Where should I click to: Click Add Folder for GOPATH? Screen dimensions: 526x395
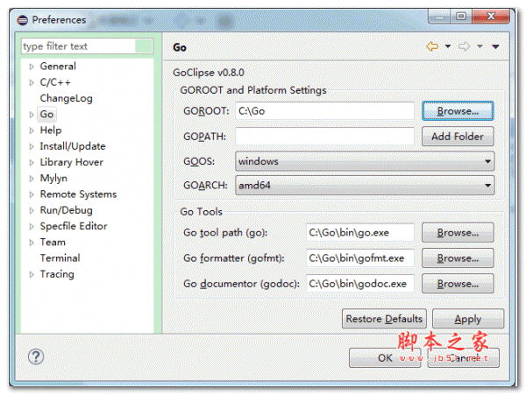(458, 137)
